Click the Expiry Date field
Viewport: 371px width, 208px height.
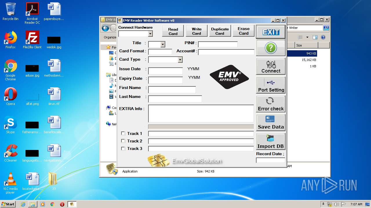[x=166, y=80]
